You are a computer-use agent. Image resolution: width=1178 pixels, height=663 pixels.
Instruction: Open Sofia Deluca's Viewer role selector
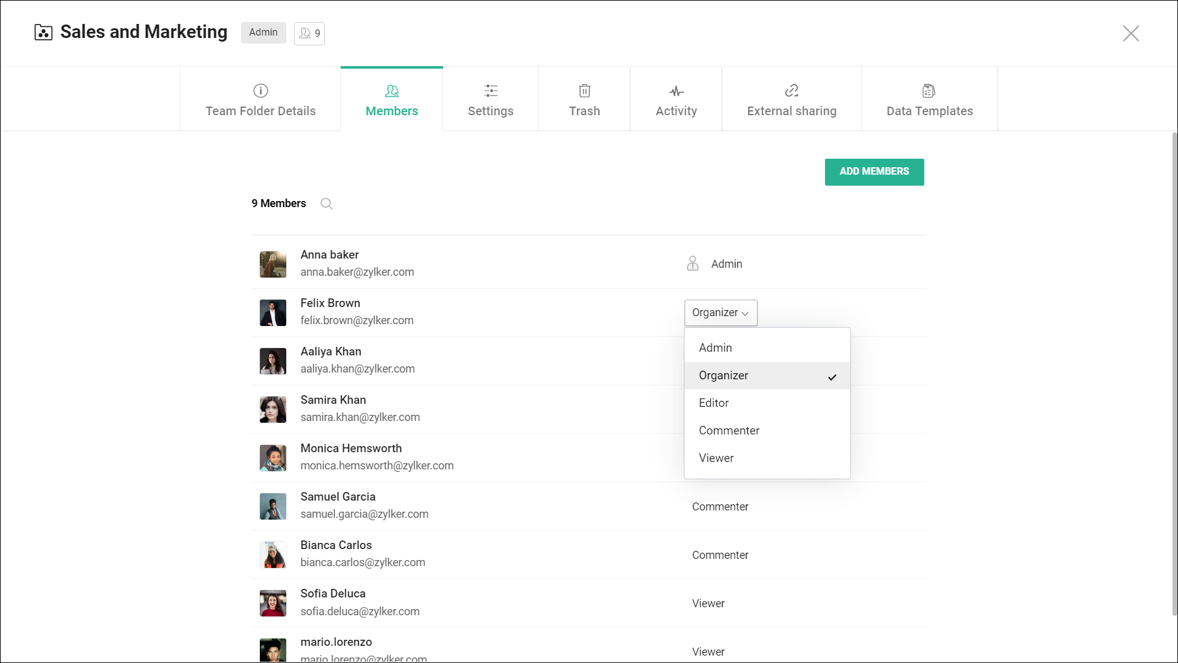[x=708, y=604]
